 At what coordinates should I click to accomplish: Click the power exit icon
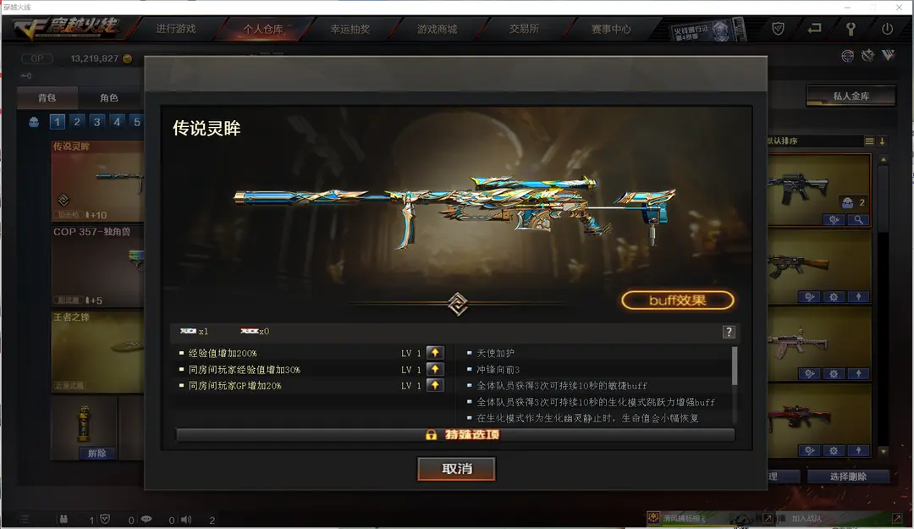tap(887, 29)
